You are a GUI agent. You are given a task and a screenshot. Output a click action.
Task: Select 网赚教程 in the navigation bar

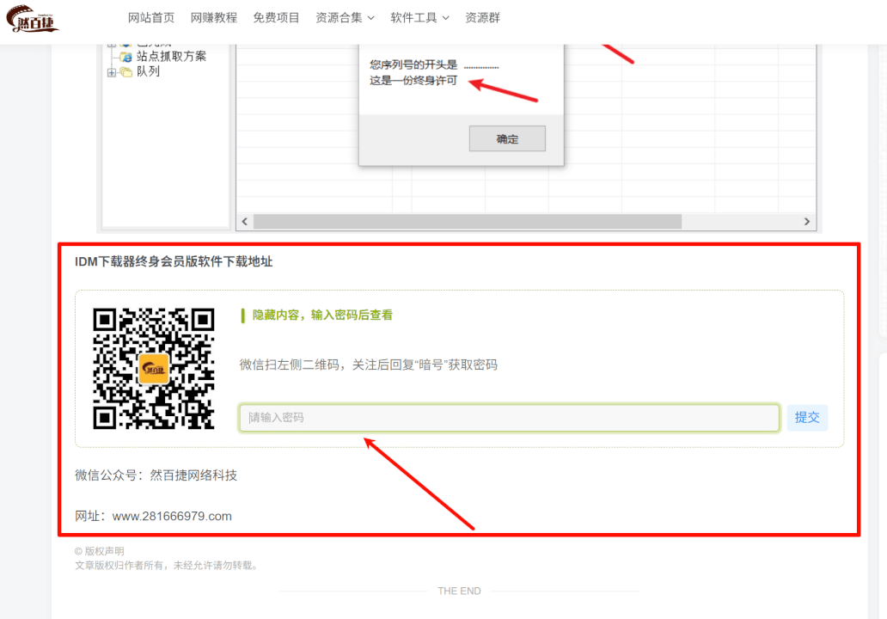213,17
